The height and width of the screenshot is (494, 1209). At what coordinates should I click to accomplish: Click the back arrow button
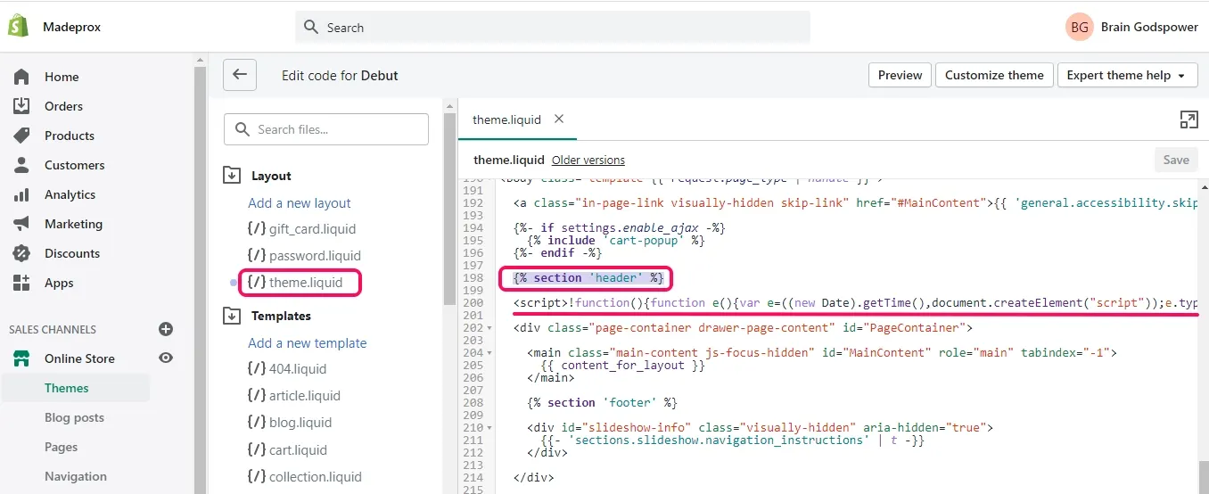(x=240, y=75)
